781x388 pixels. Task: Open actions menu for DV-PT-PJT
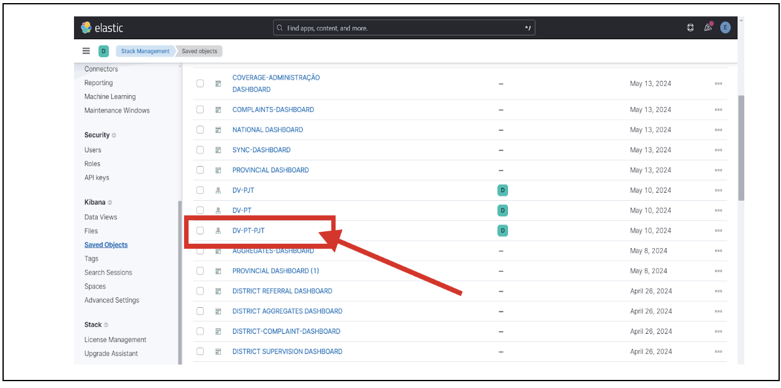click(718, 231)
